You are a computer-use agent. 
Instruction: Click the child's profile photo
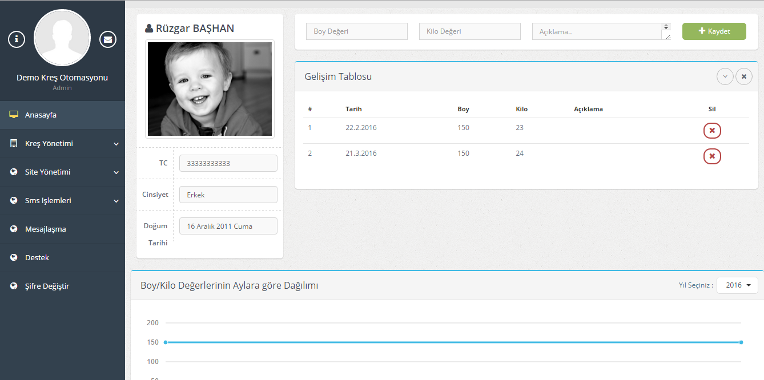210,89
